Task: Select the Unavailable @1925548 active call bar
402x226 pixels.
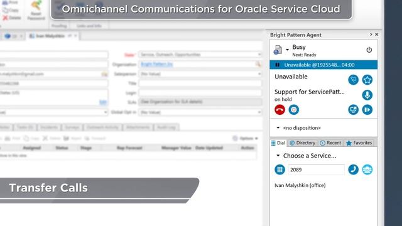Action: tap(323, 65)
